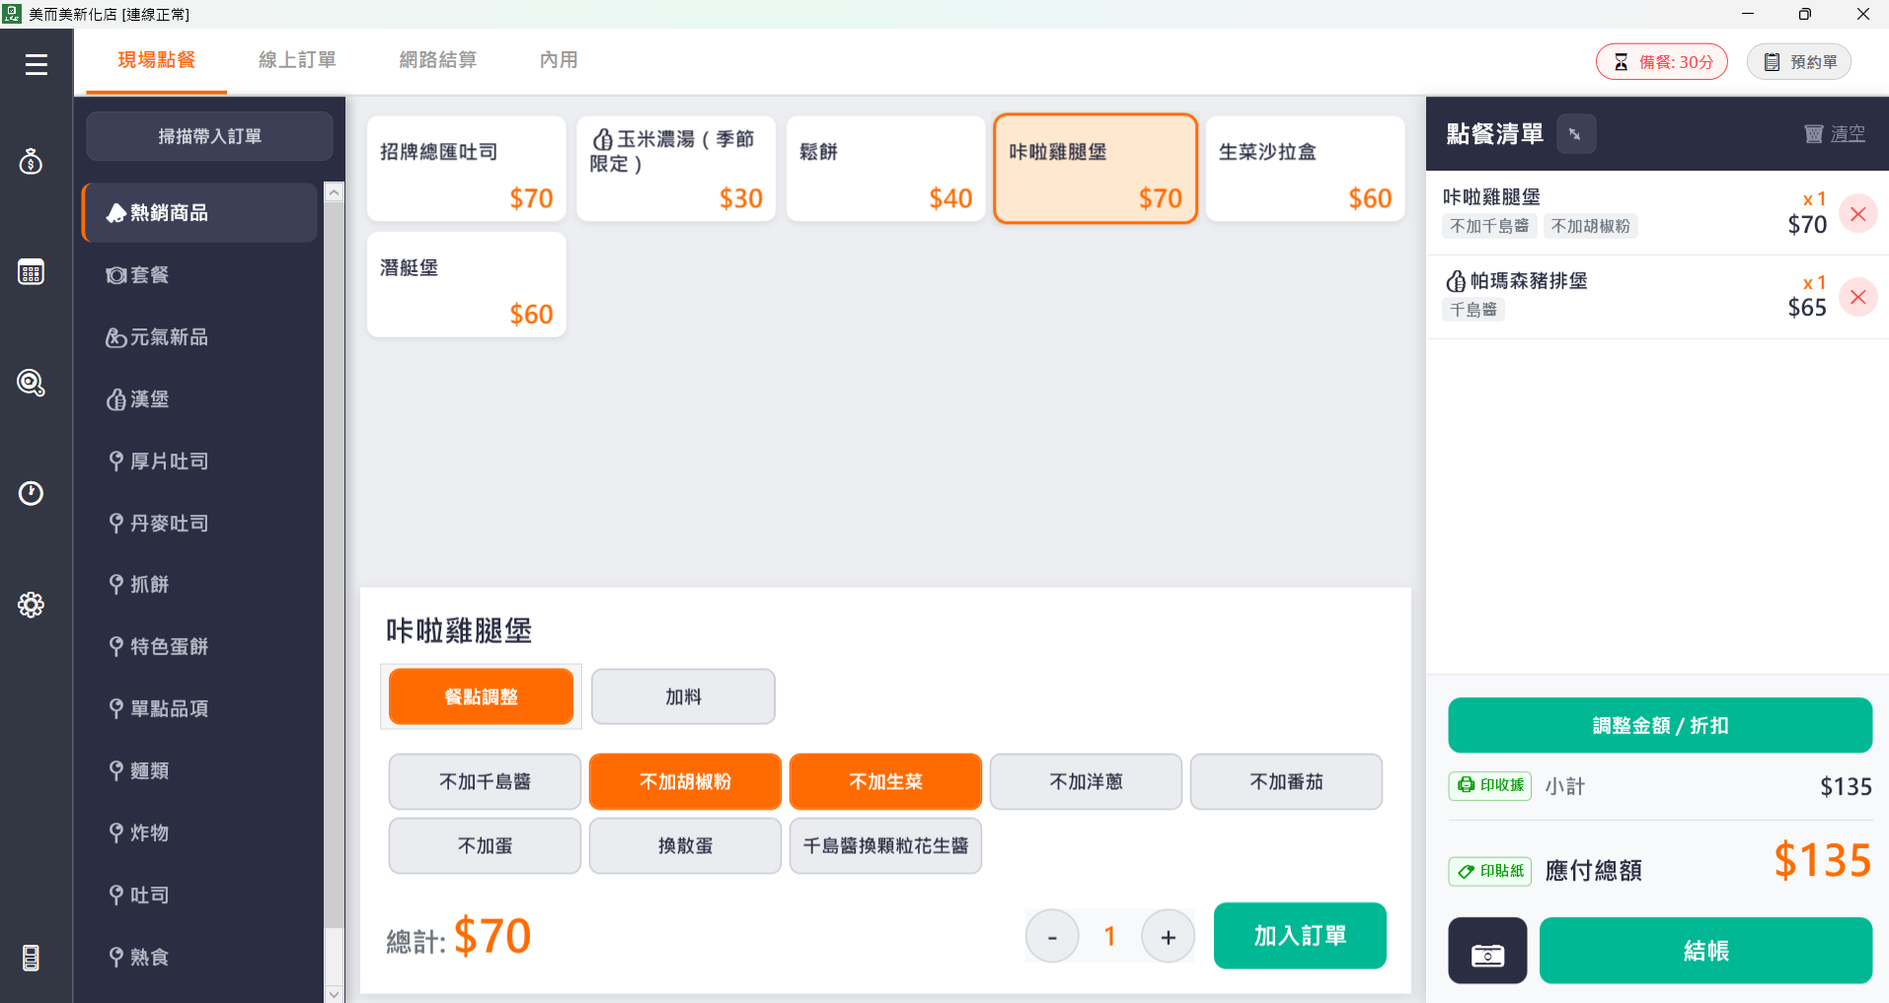Switch to the 加料 options tab
1889x1003 pixels.
point(682,695)
